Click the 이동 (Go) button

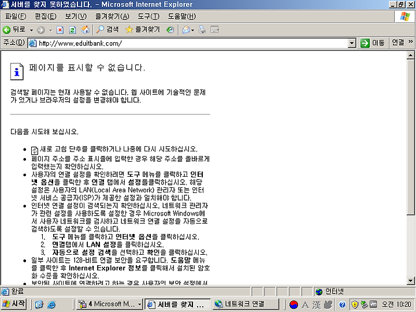[x=373, y=43]
